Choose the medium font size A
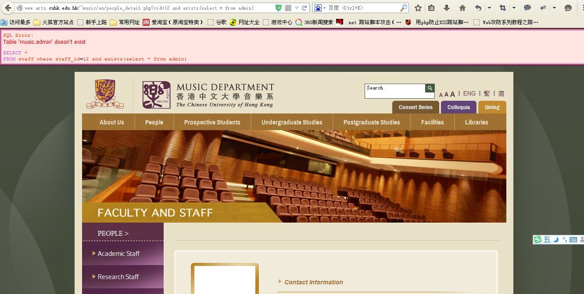Viewport: 584px width, 294px height. pyautogui.click(x=446, y=94)
